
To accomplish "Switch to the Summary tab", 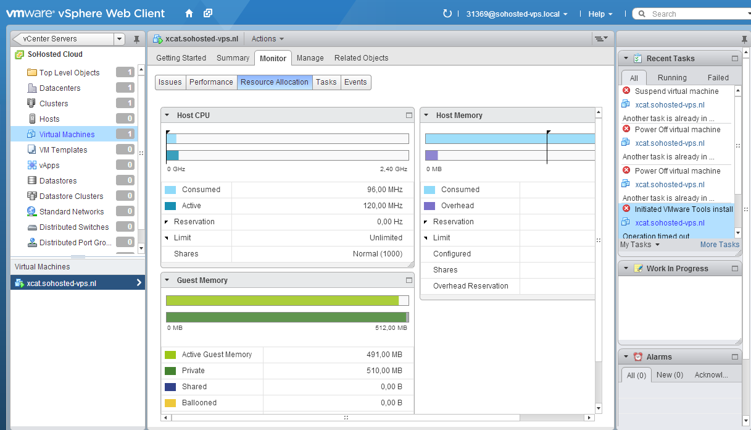I will coord(233,58).
